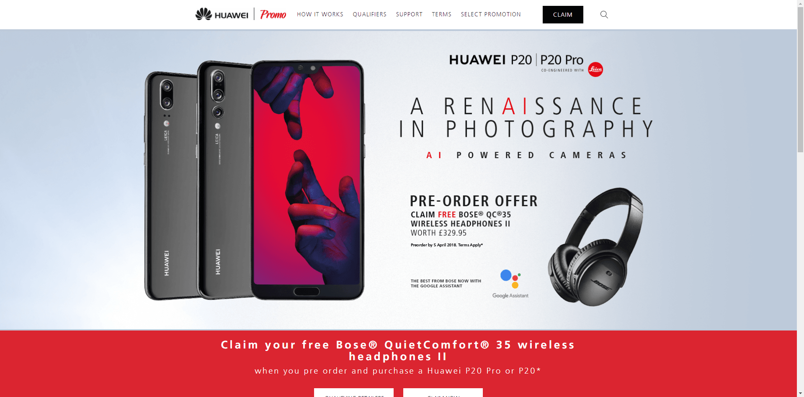Go to the Support section

[409, 14]
